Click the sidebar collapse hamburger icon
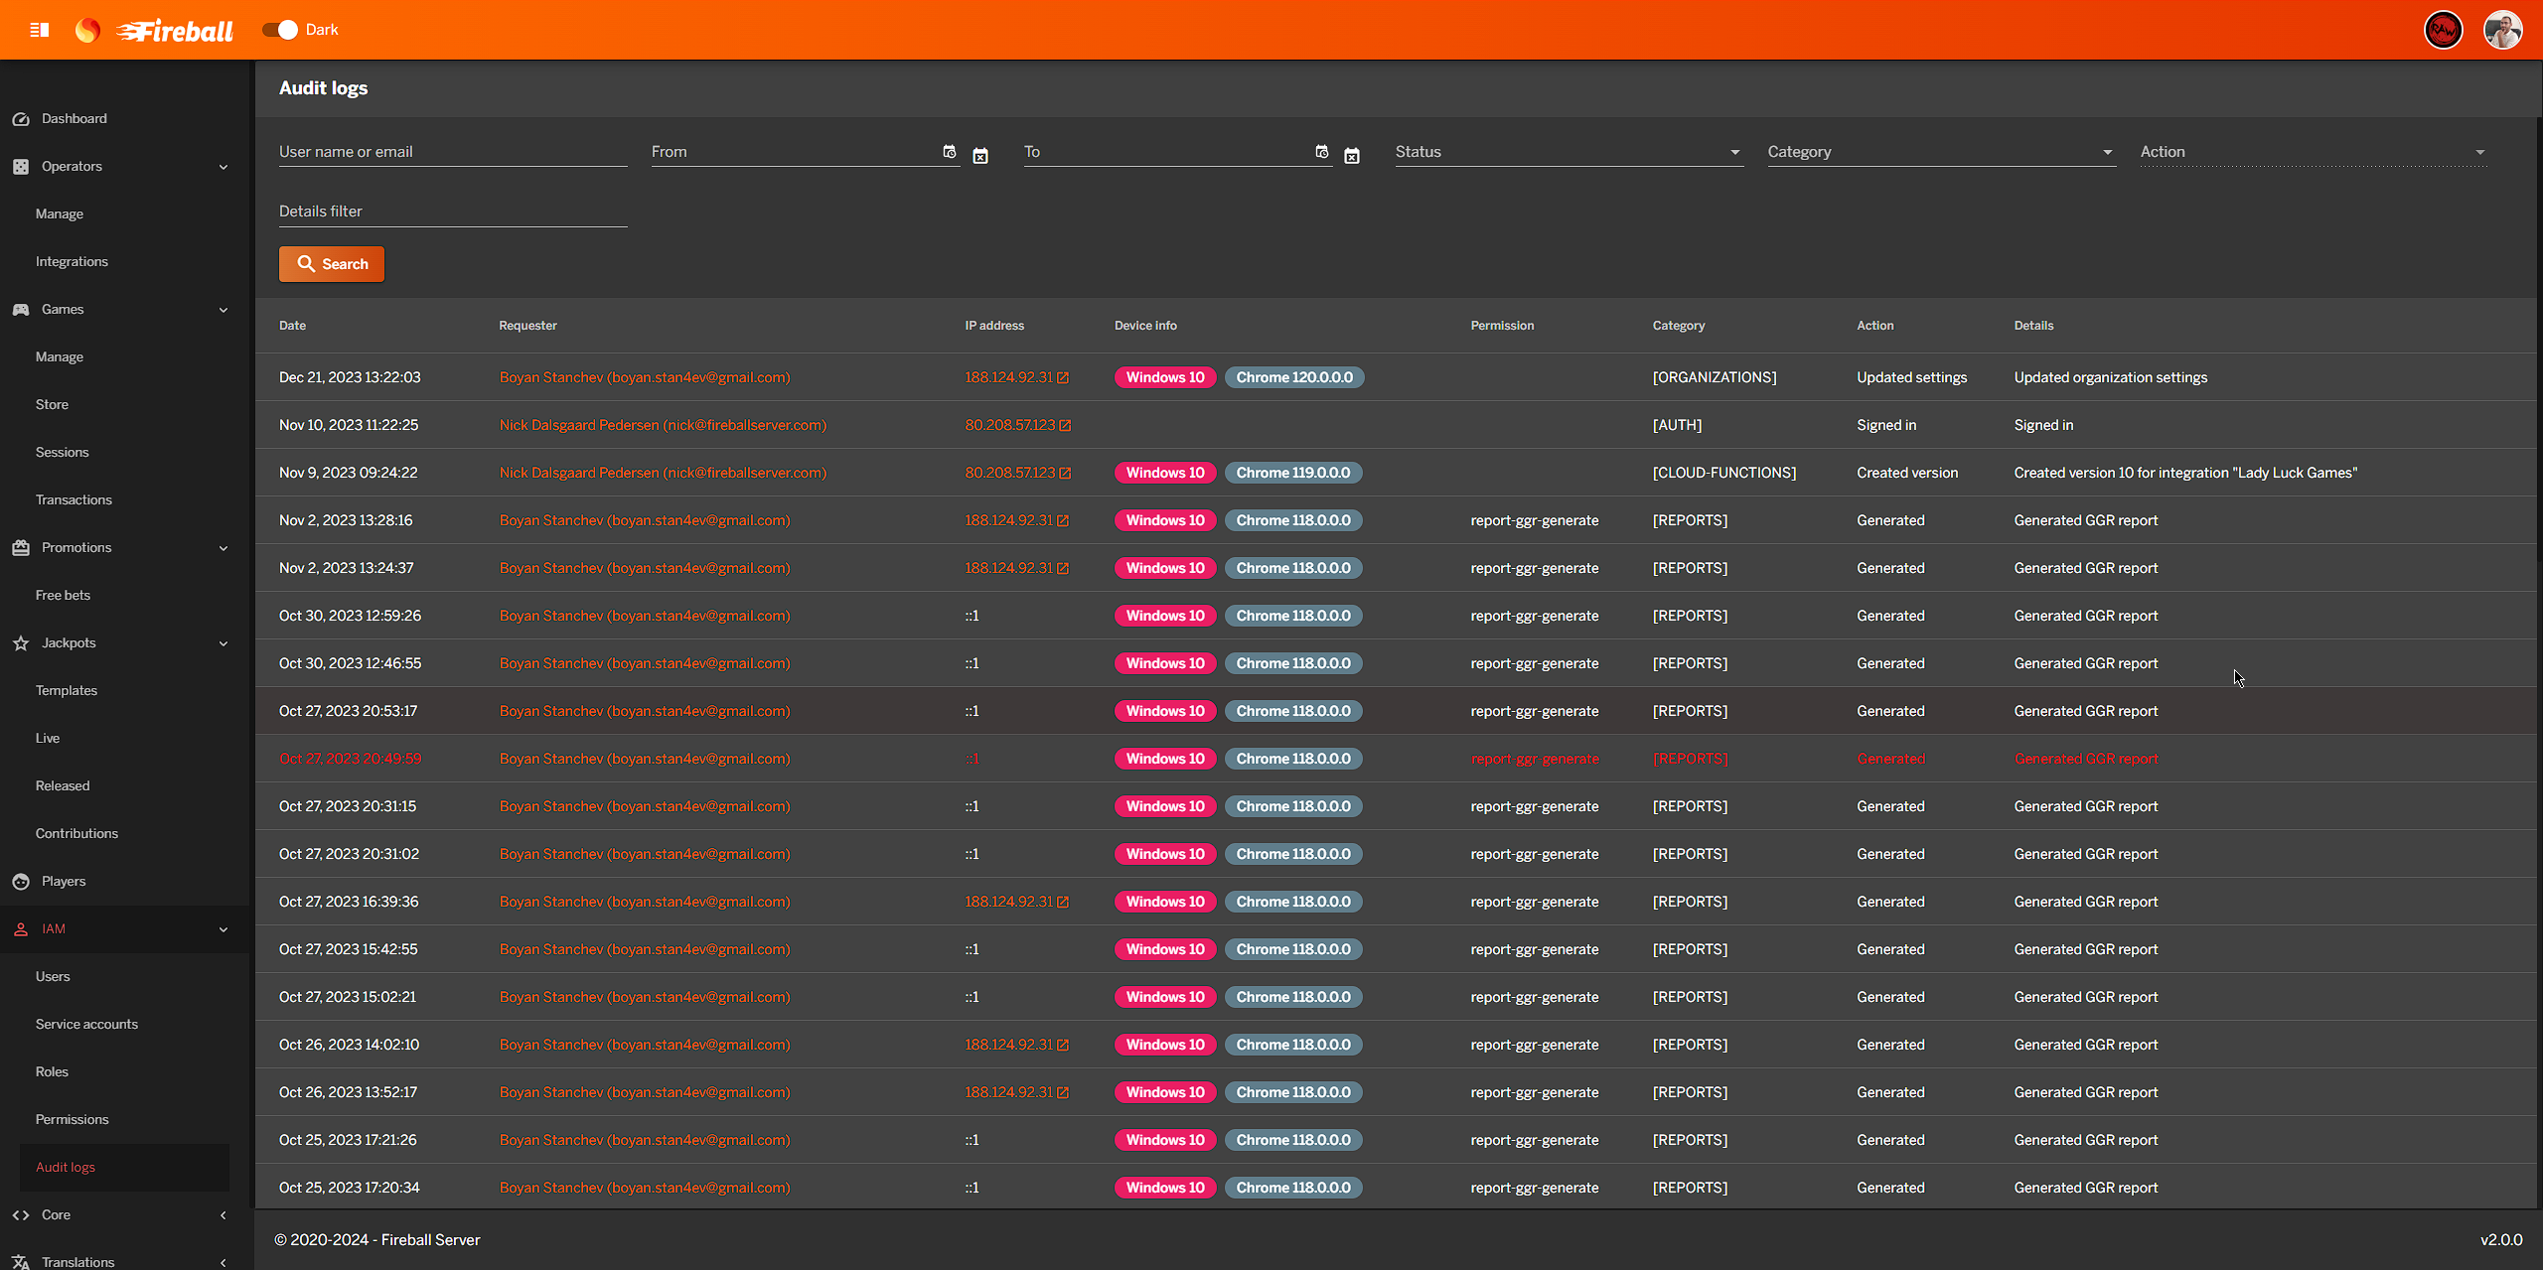Image resolution: width=2543 pixels, height=1270 pixels. [40, 30]
